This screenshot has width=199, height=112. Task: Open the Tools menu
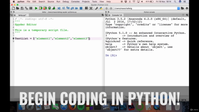95,2
